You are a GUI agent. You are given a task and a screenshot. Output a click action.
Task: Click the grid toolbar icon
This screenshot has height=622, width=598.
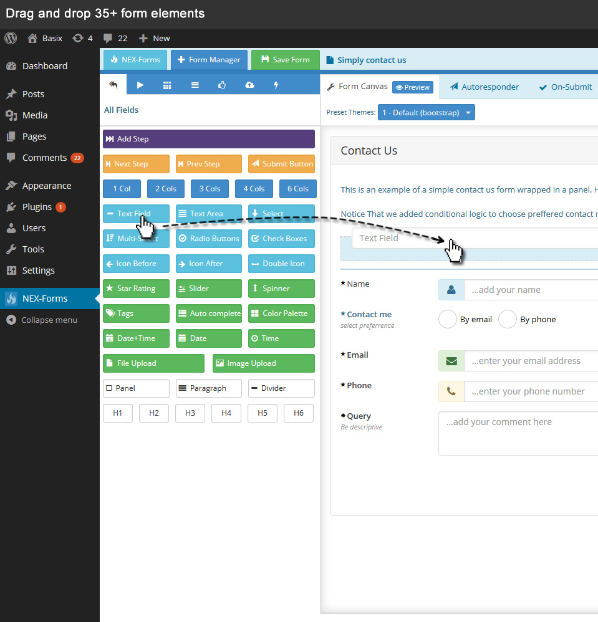pyautogui.click(x=167, y=85)
